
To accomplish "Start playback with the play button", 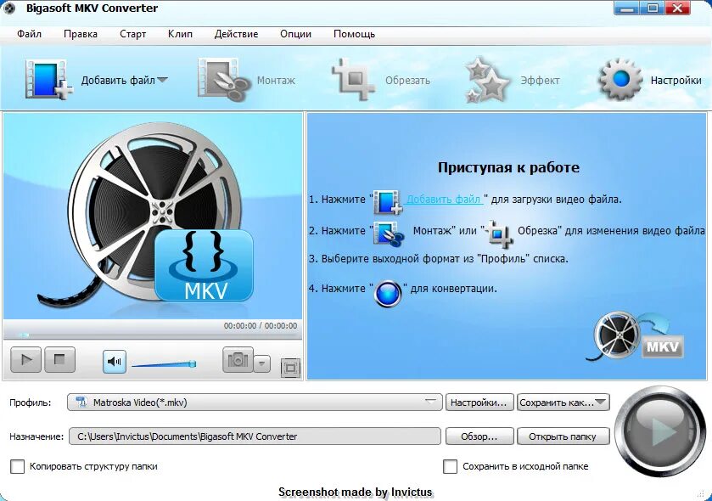I will pyautogui.click(x=25, y=360).
